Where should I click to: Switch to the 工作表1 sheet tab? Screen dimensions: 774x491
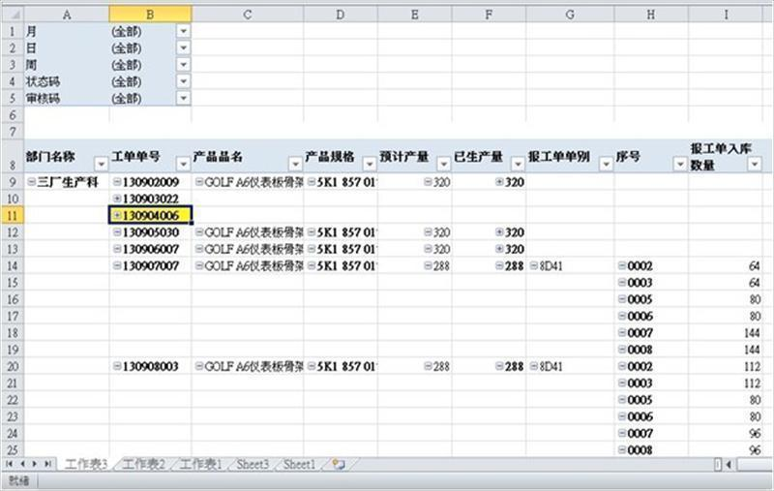[x=200, y=464]
